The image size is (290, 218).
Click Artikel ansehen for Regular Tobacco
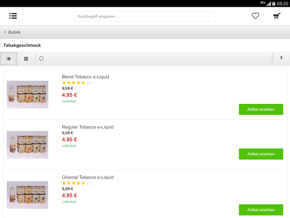click(261, 154)
